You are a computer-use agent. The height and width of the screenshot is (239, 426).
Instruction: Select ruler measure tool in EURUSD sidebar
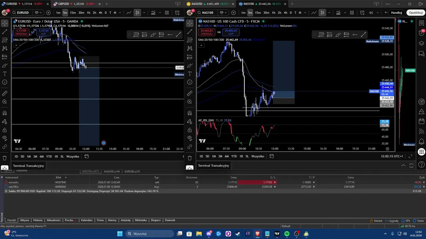click(5, 94)
